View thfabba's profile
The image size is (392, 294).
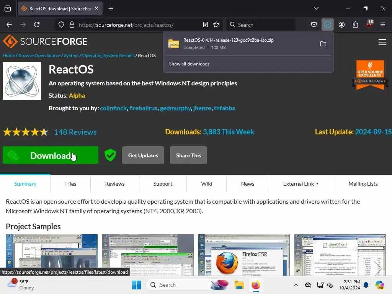(224, 108)
